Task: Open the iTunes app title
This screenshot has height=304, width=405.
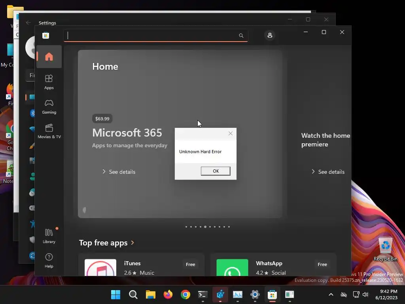Action: coord(132,263)
